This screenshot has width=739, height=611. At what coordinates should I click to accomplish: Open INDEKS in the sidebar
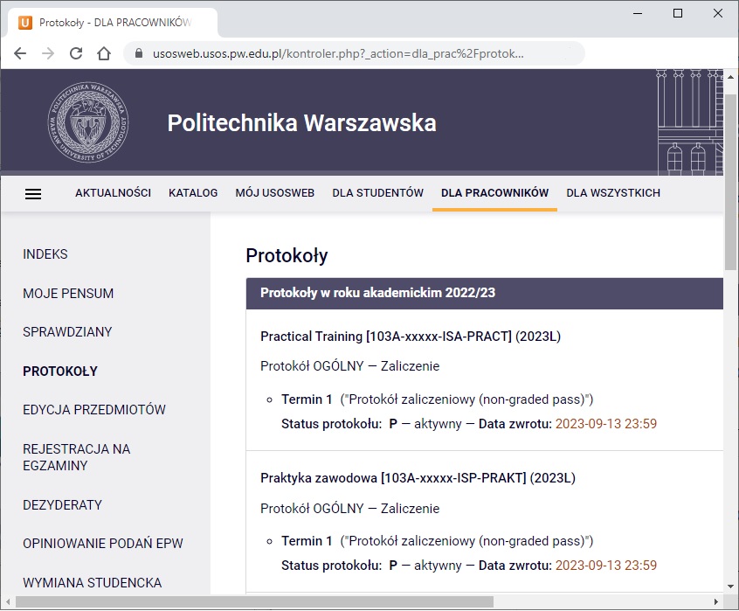tap(45, 254)
